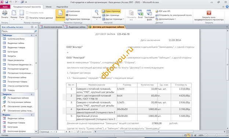Toggle Одна страница view button
Viewport: 229px width, 138px height.
point(111,11)
